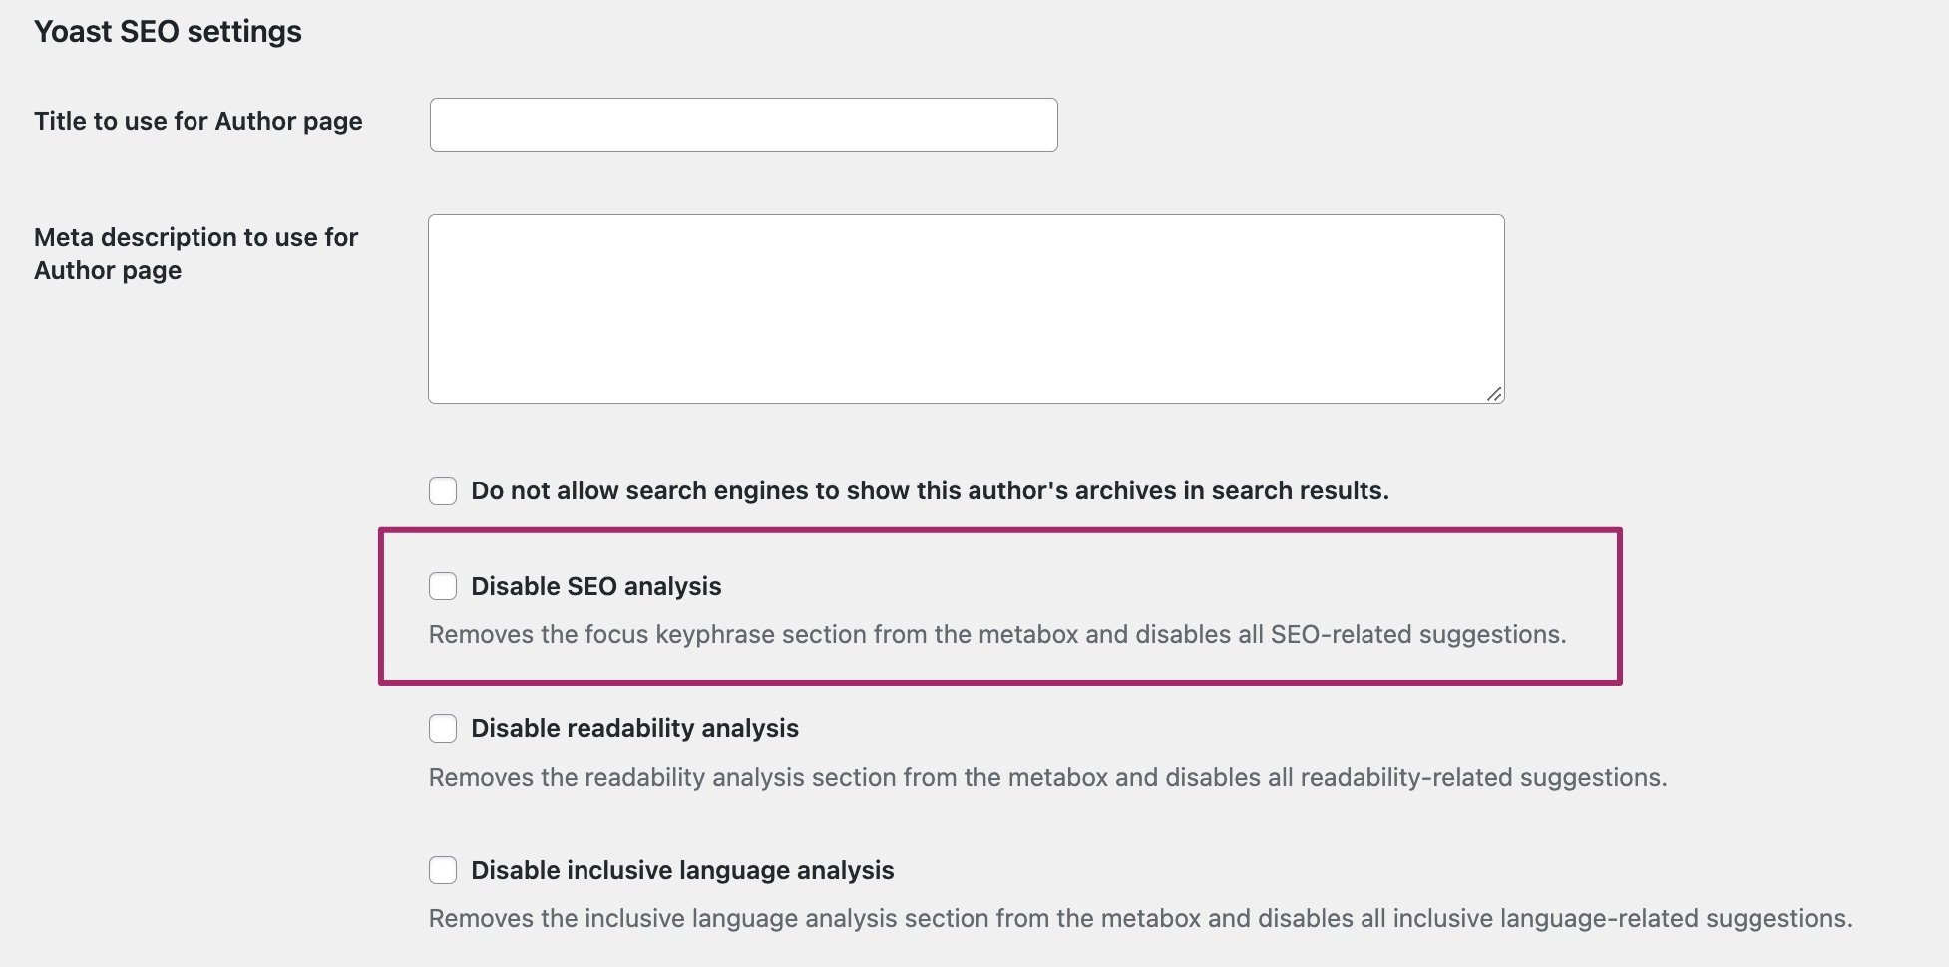This screenshot has width=1949, height=967.
Task: Click the textarea resize handle at its bottom-right corner
Action: pos(1496,395)
